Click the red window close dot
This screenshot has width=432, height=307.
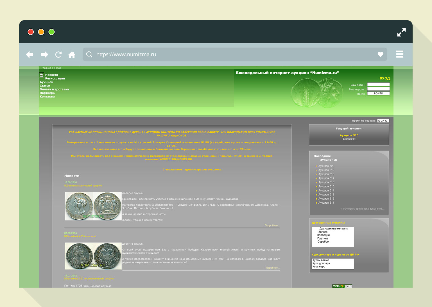pyautogui.click(x=31, y=32)
